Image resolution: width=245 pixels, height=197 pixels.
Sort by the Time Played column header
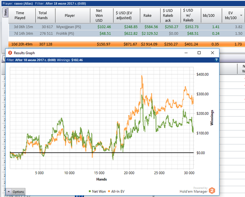click(x=20, y=15)
